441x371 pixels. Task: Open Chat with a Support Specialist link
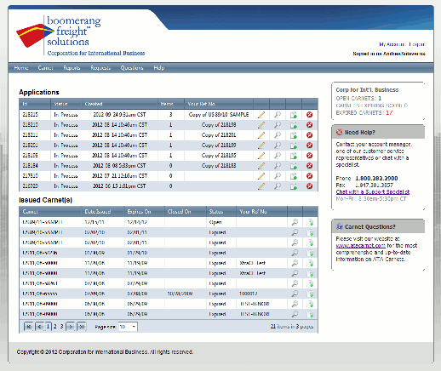point(373,192)
